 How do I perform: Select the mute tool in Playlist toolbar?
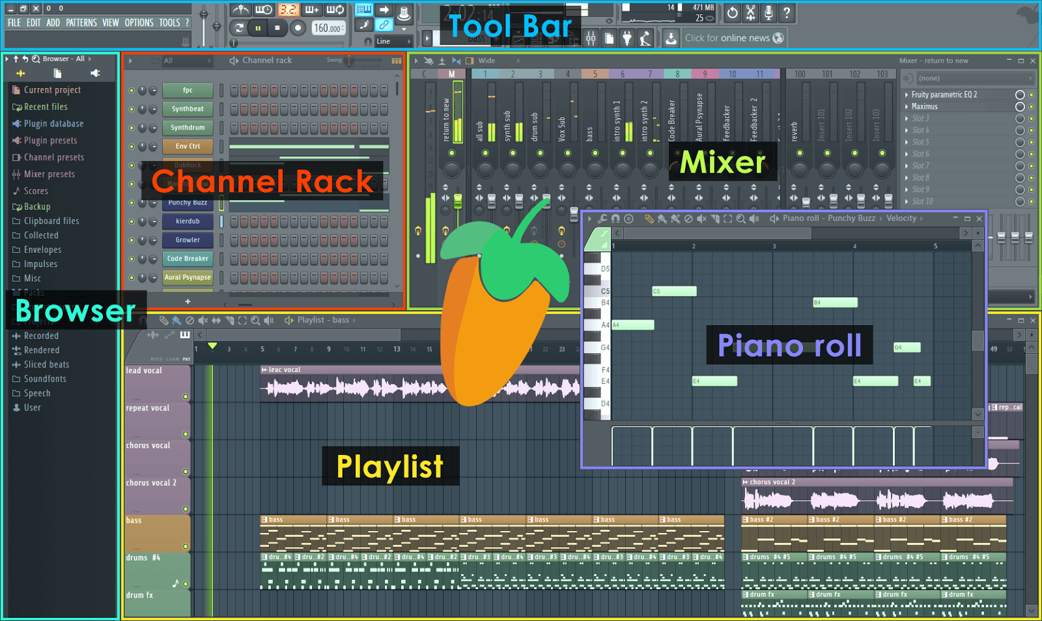(203, 320)
